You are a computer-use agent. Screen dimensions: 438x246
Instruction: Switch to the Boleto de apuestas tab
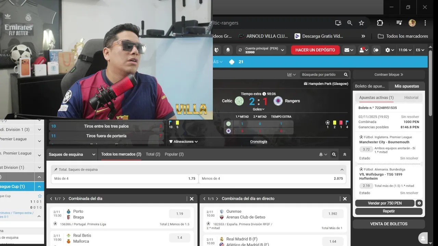370,86
